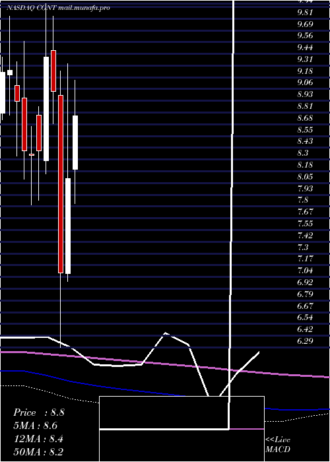The image size is (330, 462).
Task: Click the 7.42 price axis label
Action: tap(305, 235)
